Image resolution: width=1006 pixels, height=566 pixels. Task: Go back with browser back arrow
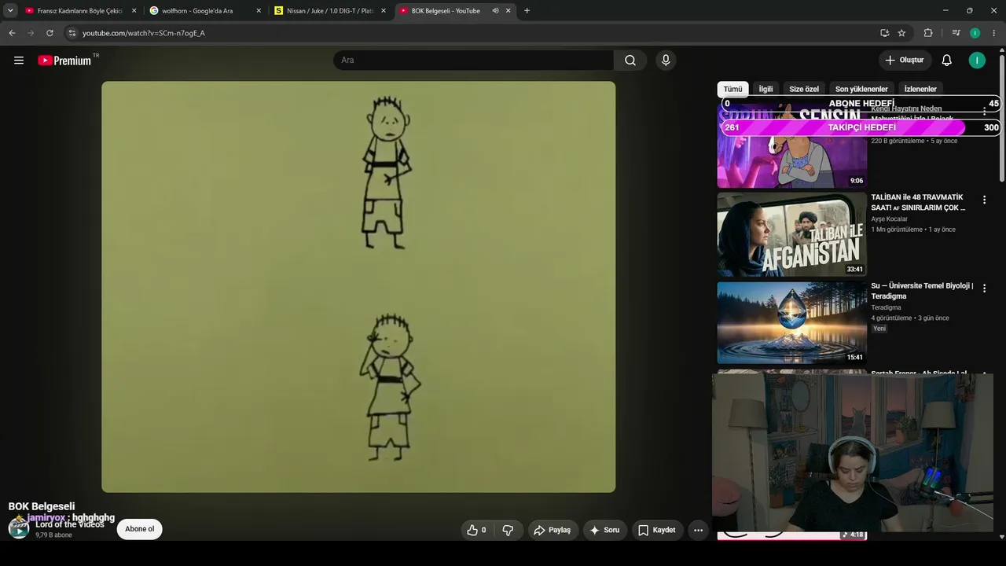tap(12, 33)
